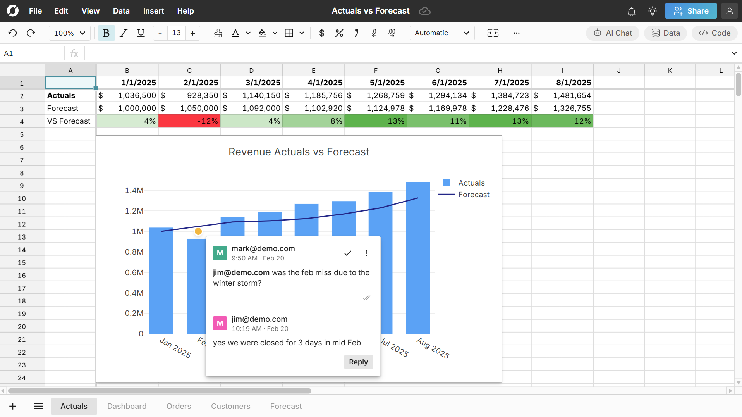Screen dimensions: 742x417
Task: Click the fx function icon
Action: pyautogui.click(x=74, y=53)
